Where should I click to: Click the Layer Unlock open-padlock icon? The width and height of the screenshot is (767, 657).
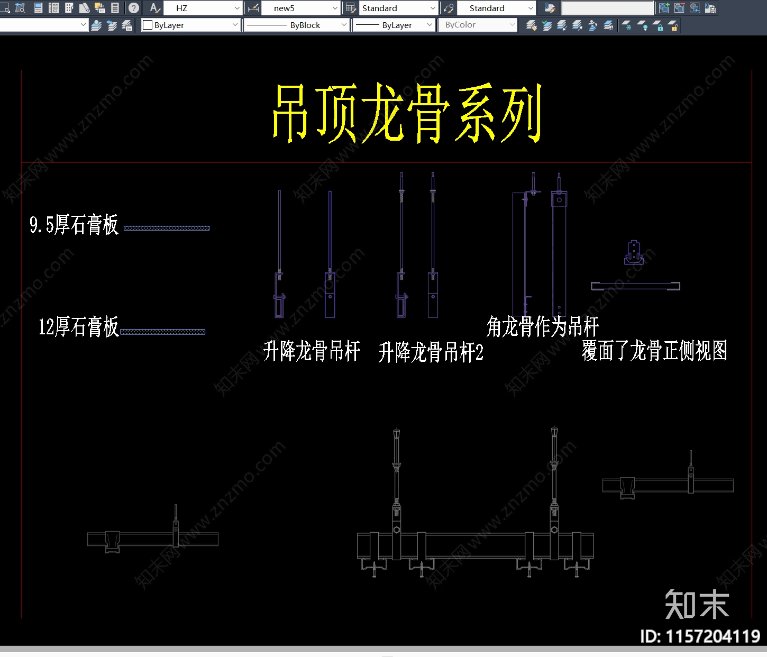[673, 25]
